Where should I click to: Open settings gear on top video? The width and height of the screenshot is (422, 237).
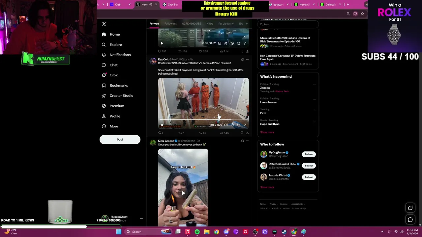(x=232, y=43)
